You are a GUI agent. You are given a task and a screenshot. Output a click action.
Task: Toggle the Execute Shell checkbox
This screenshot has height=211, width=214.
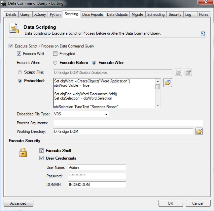41,151
